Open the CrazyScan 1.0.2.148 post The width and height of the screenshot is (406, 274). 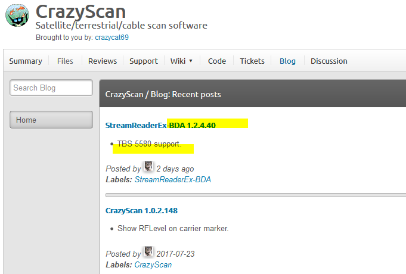[141, 210]
